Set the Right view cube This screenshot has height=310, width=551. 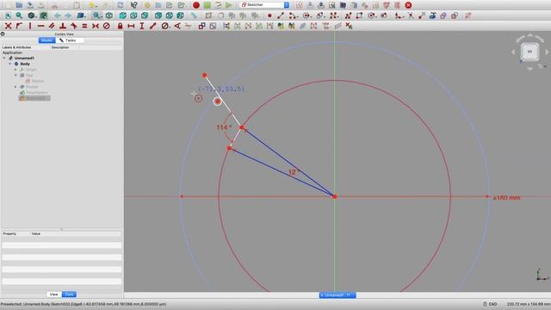click(145, 15)
